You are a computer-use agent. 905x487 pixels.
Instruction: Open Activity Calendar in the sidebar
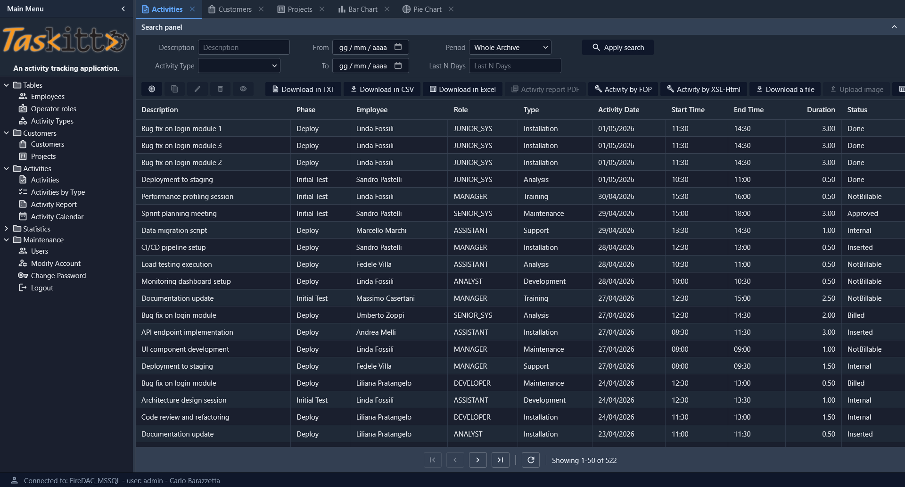coord(57,216)
